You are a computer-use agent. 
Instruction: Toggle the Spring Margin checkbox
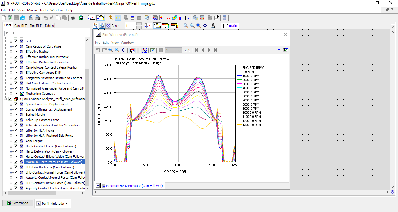16,115
